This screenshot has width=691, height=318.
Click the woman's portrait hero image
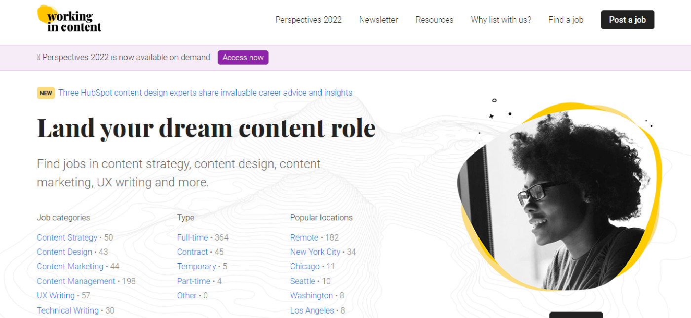[x=559, y=197]
